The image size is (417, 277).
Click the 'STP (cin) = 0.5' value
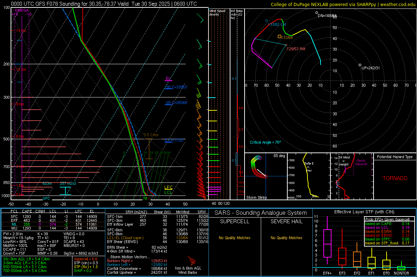click(x=86, y=263)
